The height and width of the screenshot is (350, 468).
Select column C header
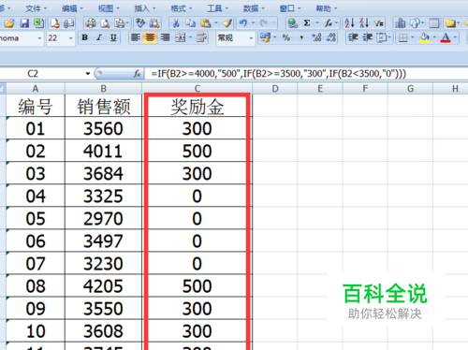[x=197, y=89]
